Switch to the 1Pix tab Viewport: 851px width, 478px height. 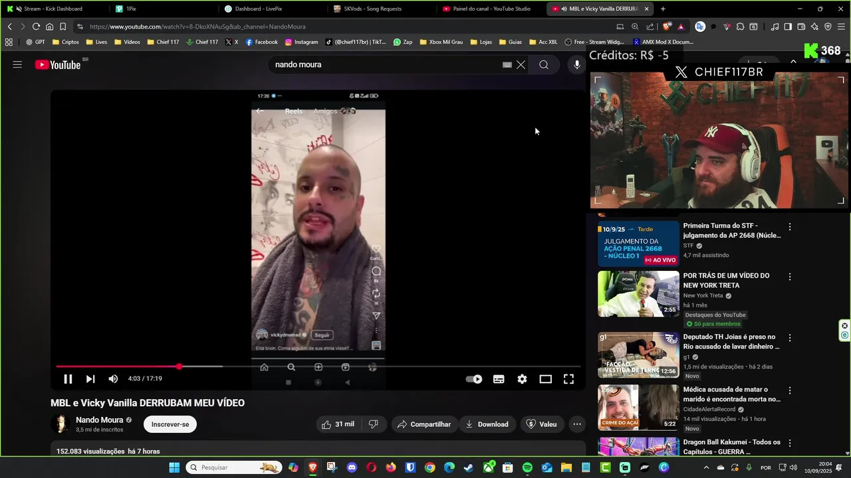tap(163, 9)
